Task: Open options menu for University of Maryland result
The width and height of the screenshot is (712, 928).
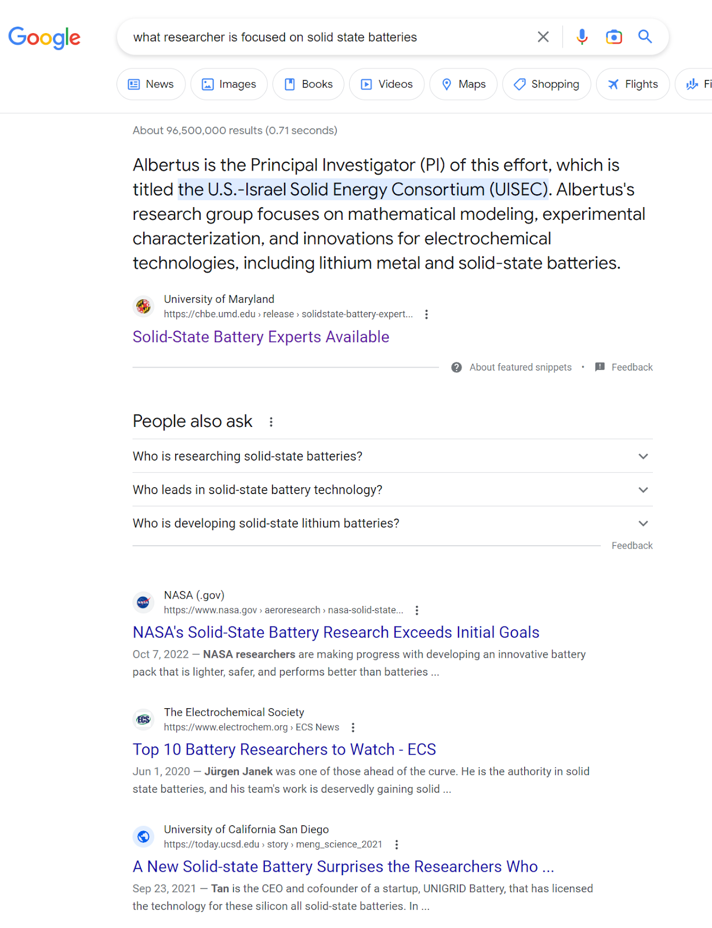Action: click(x=426, y=314)
